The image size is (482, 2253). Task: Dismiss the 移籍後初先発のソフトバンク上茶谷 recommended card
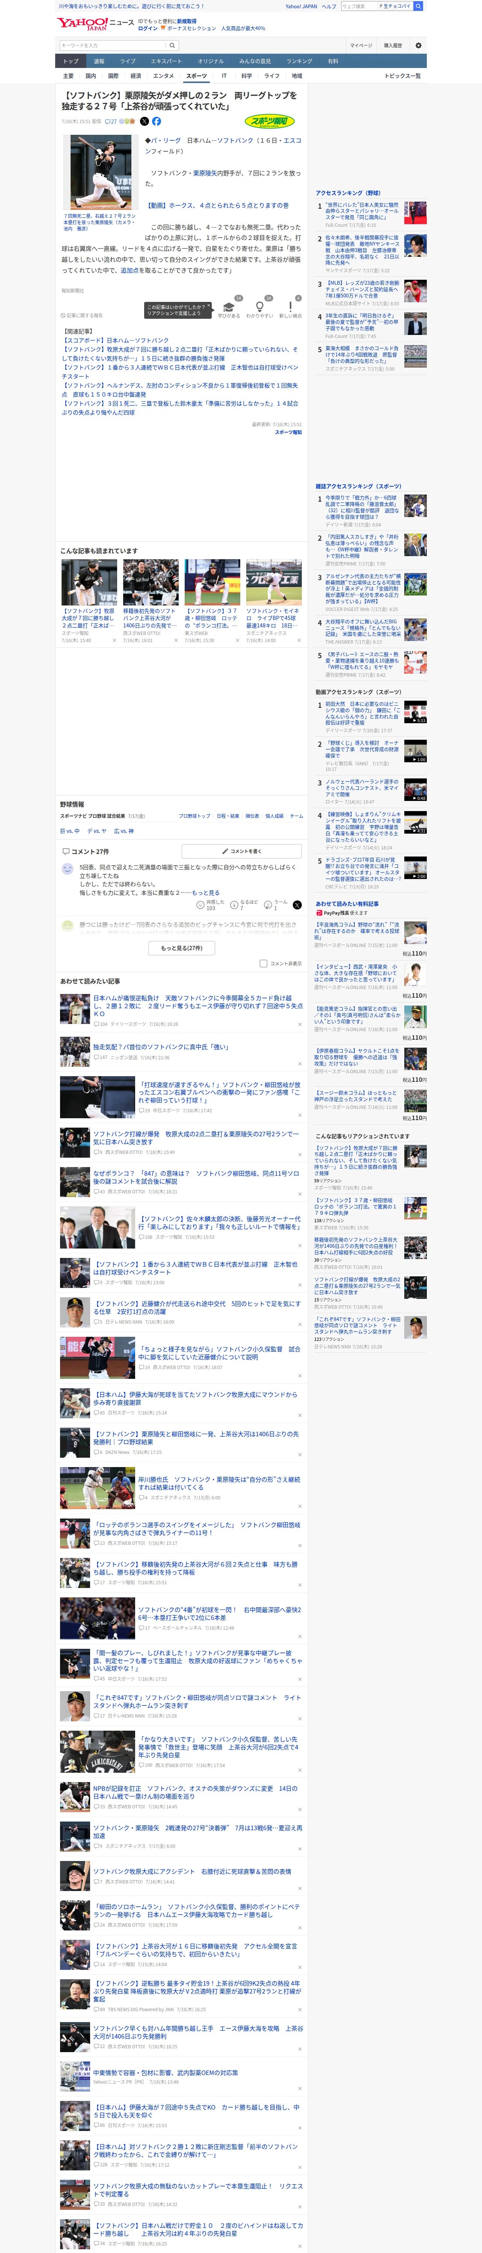click(x=176, y=640)
